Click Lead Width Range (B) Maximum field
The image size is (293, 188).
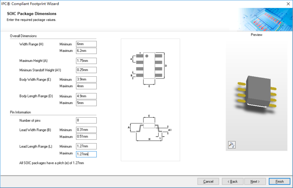click(x=86, y=136)
